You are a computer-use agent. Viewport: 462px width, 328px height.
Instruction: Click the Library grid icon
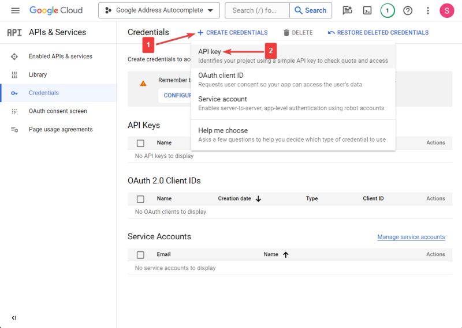tap(14, 75)
